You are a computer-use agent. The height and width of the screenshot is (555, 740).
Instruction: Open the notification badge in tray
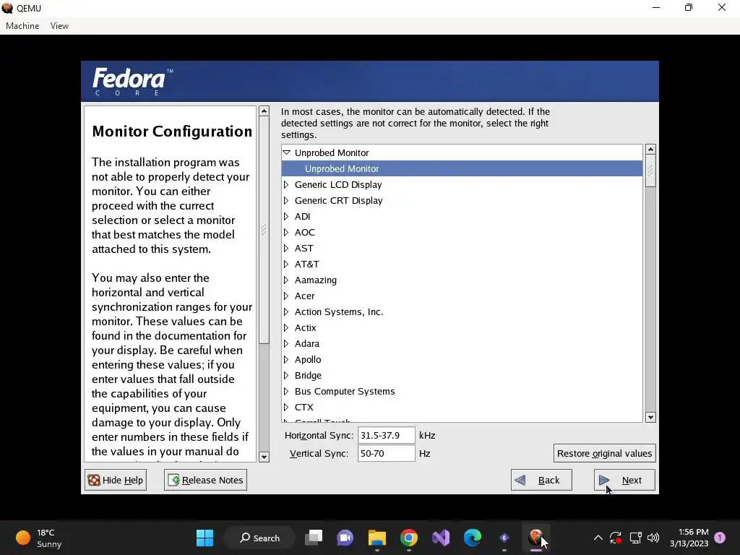tap(720, 538)
